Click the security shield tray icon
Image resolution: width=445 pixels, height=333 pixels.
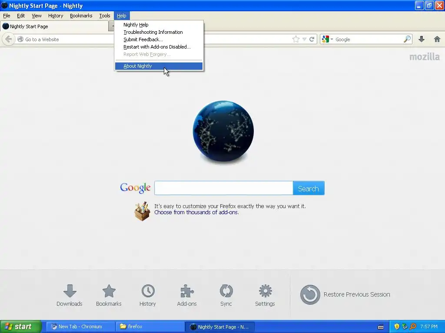[x=397, y=326]
